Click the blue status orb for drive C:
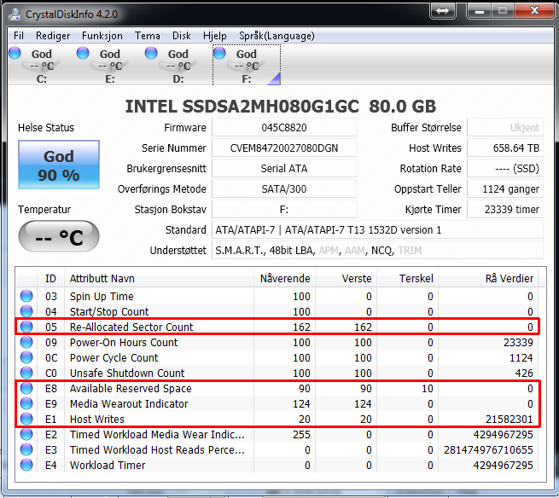This screenshot has width=559, height=498. (15, 53)
